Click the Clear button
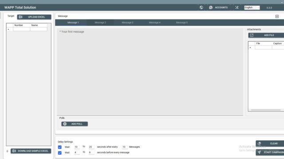284x159 pixels. point(270,144)
